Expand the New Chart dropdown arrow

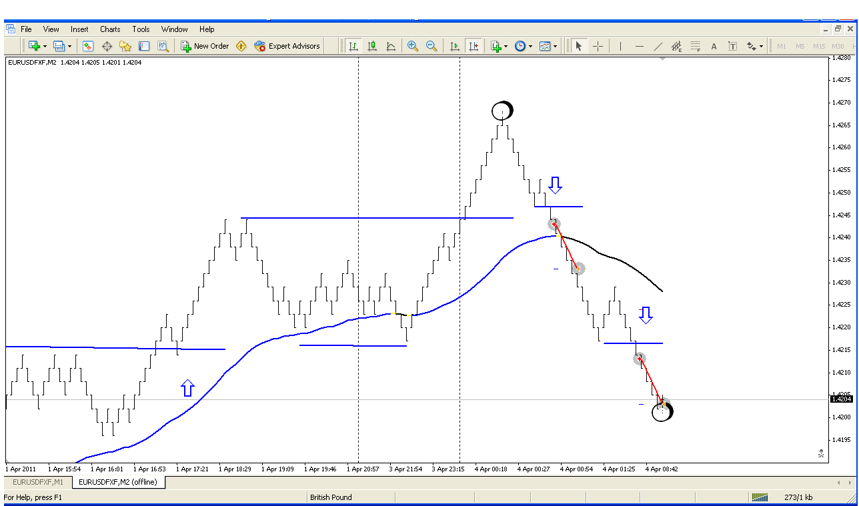click(x=45, y=46)
